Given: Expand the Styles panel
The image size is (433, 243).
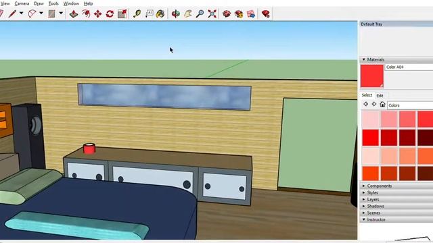Looking at the screenshot, I should [364, 192].
